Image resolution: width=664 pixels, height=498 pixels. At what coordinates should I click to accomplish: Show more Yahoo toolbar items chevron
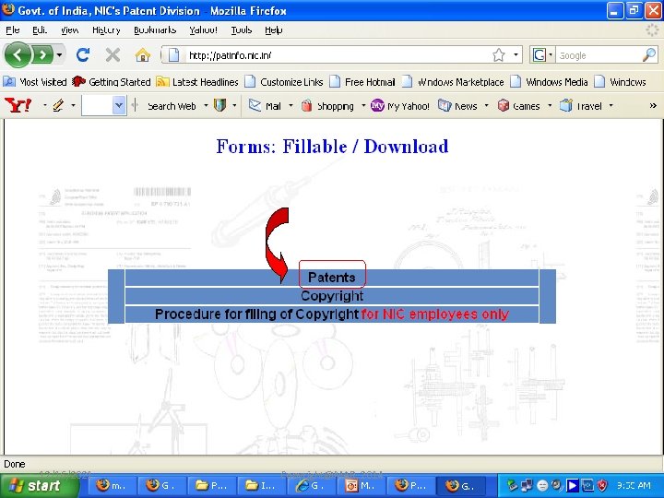(x=653, y=105)
